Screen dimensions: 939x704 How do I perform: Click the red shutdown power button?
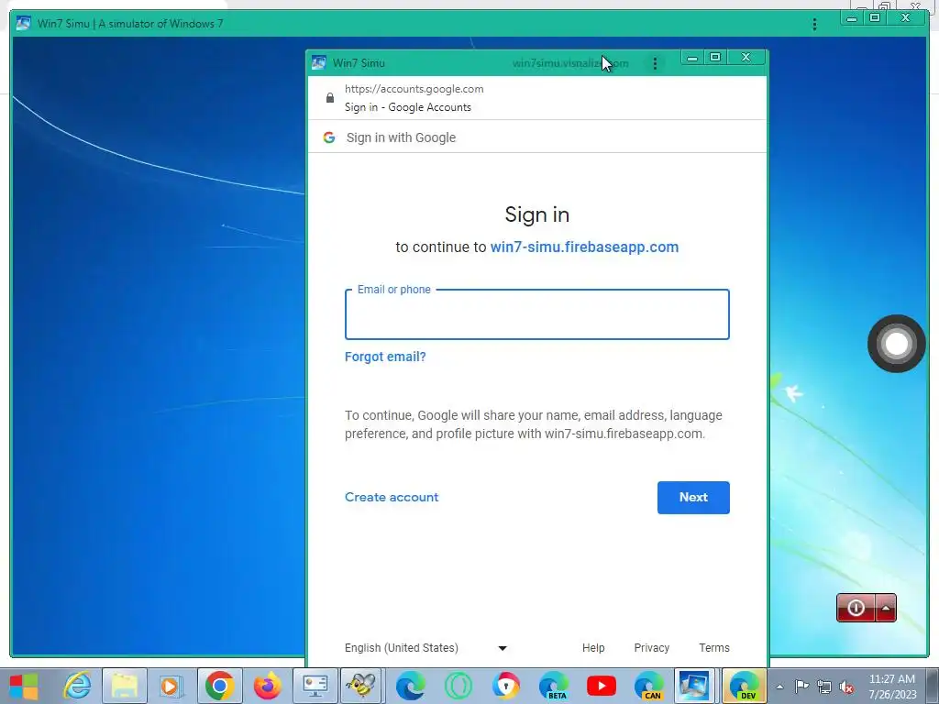pyautogui.click(x=856, y=608)
